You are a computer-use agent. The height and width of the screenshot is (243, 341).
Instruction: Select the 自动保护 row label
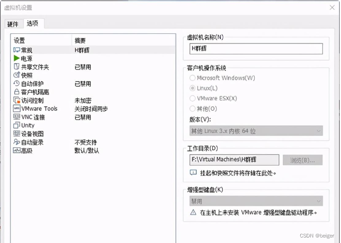[32, 84]
